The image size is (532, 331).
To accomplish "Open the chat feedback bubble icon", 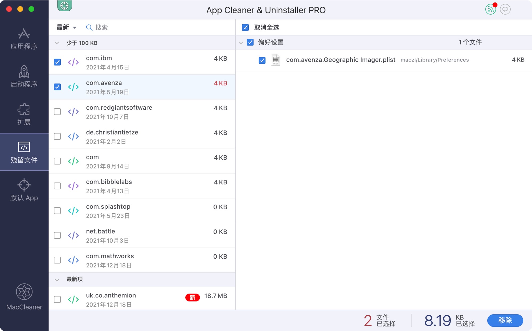I will pos(505,9).
